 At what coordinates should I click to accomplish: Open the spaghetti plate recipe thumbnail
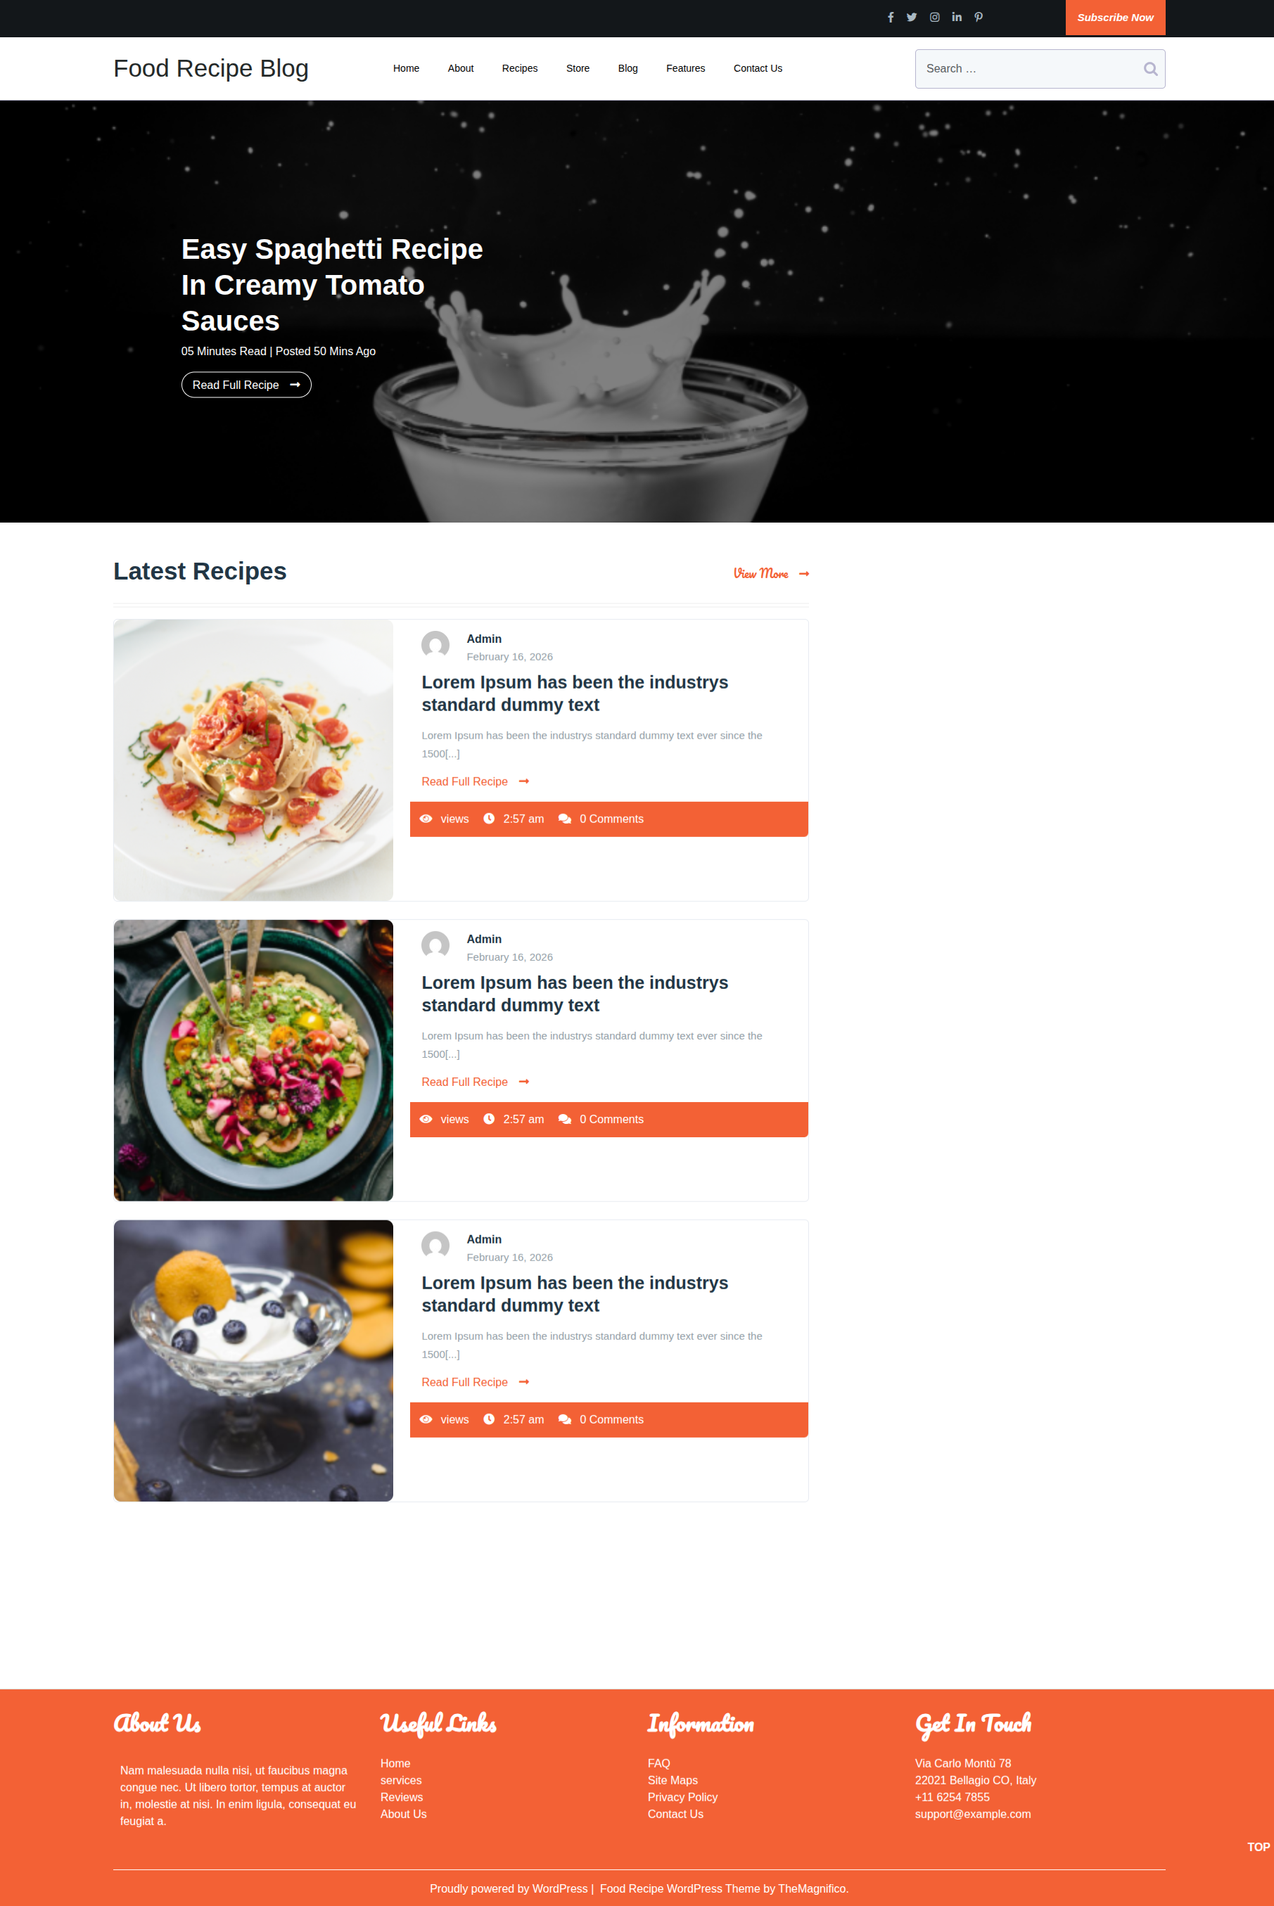tap(253, 760)
